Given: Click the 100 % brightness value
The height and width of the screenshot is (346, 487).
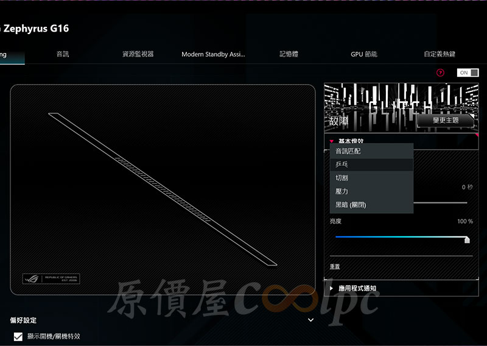Looking at the screenshot, I should pos(465,221).
